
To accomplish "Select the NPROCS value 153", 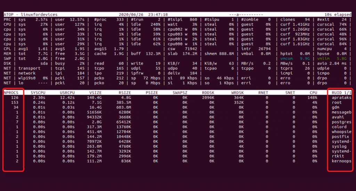I will tap(15, 103).
